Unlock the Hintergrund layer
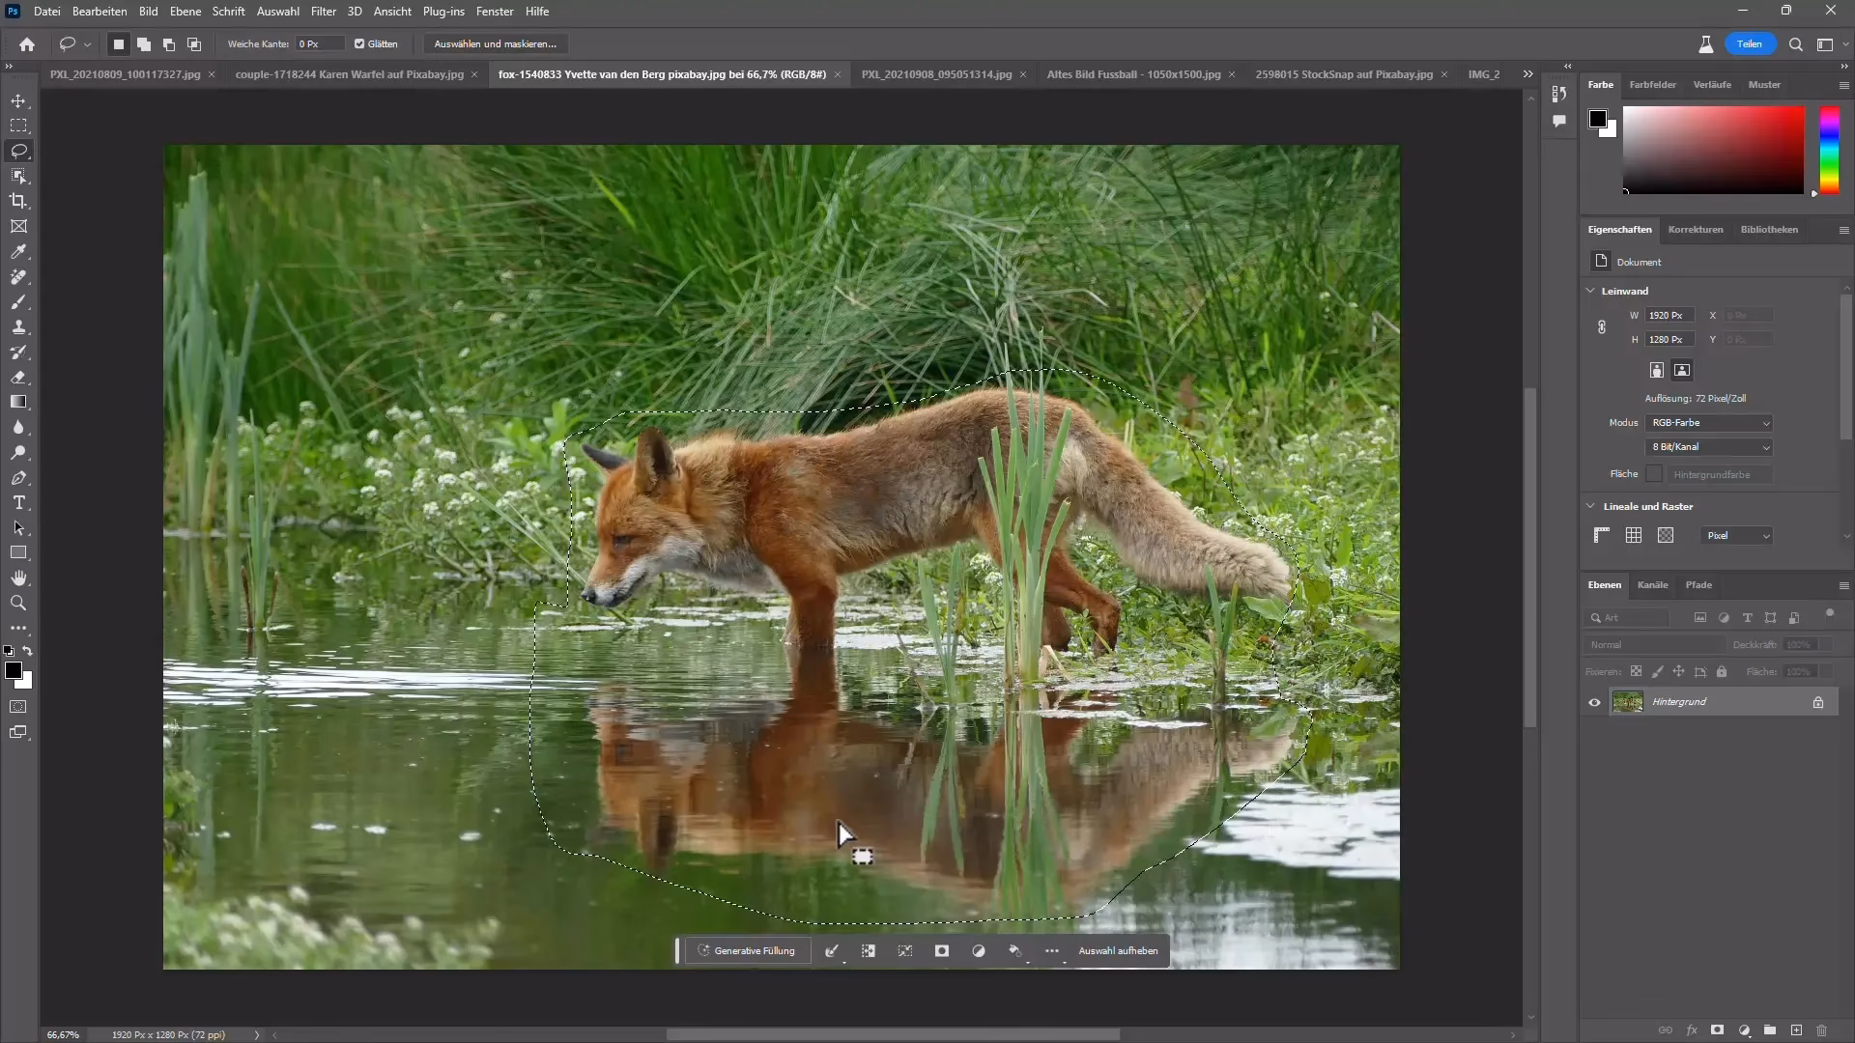 (x=1818, y=702)
